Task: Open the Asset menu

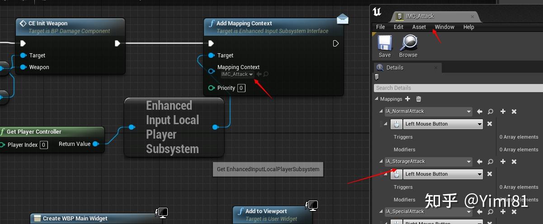Action: tap(419, 27)
